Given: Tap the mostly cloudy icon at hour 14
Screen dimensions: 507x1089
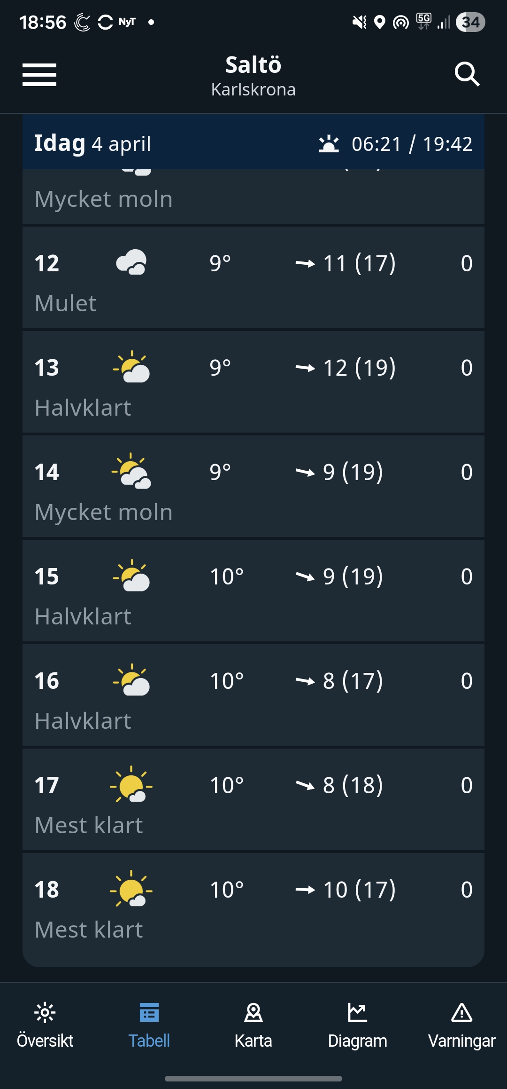Looking at the screenshot, I should pyautogui.click(x=131, y=471).
